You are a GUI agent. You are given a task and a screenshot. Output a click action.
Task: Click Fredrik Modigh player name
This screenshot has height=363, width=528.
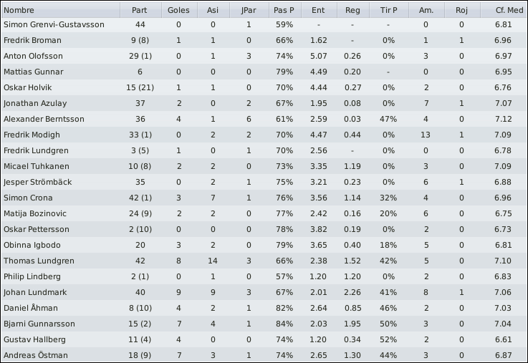[32, 135]
